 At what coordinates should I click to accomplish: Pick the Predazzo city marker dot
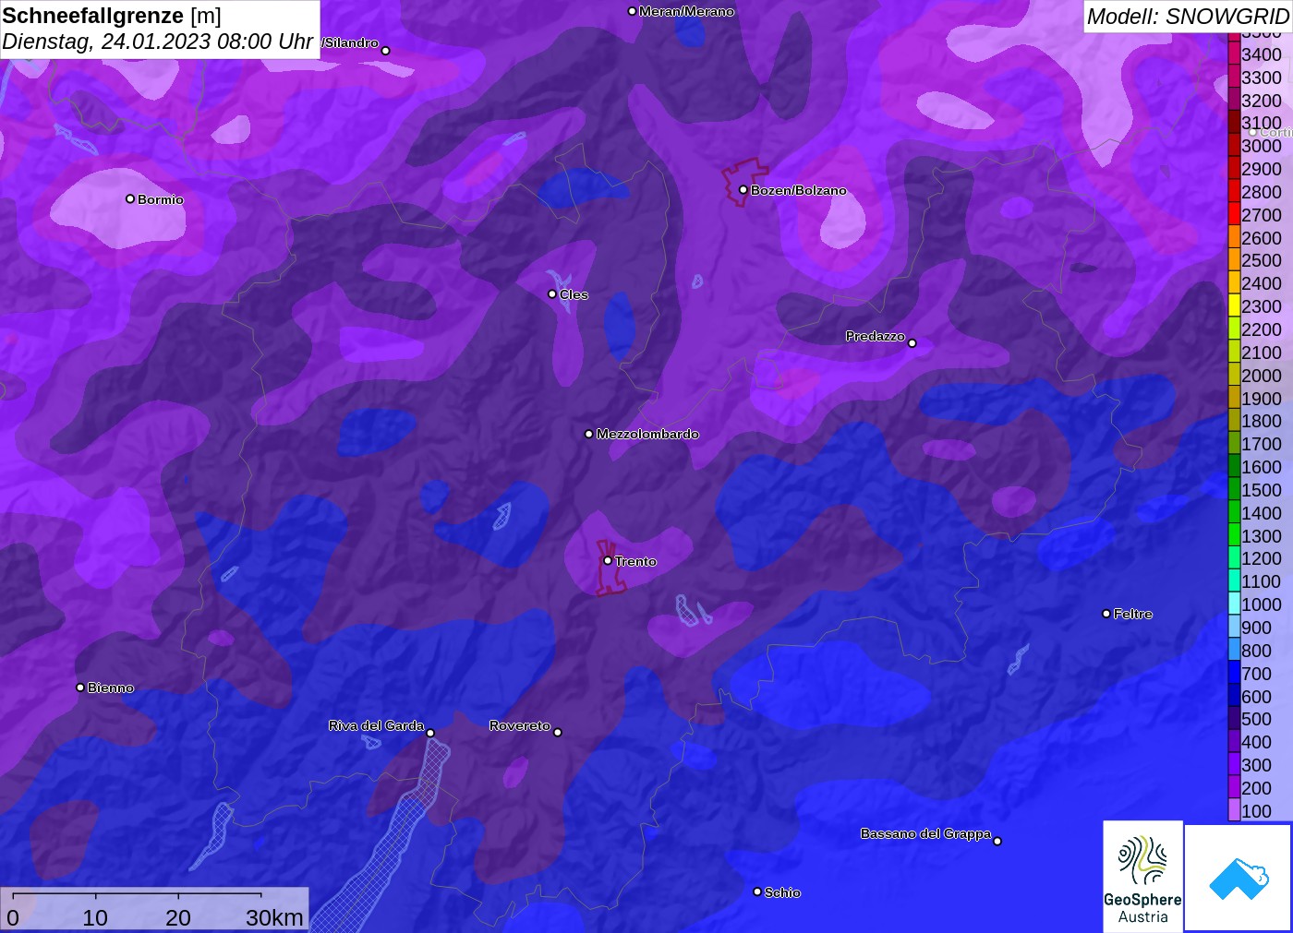(912, 342)
